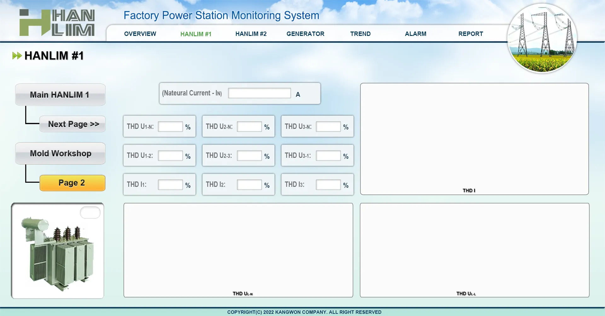
Task: Open the REPORT tab
Action: (x=471, y=34)
